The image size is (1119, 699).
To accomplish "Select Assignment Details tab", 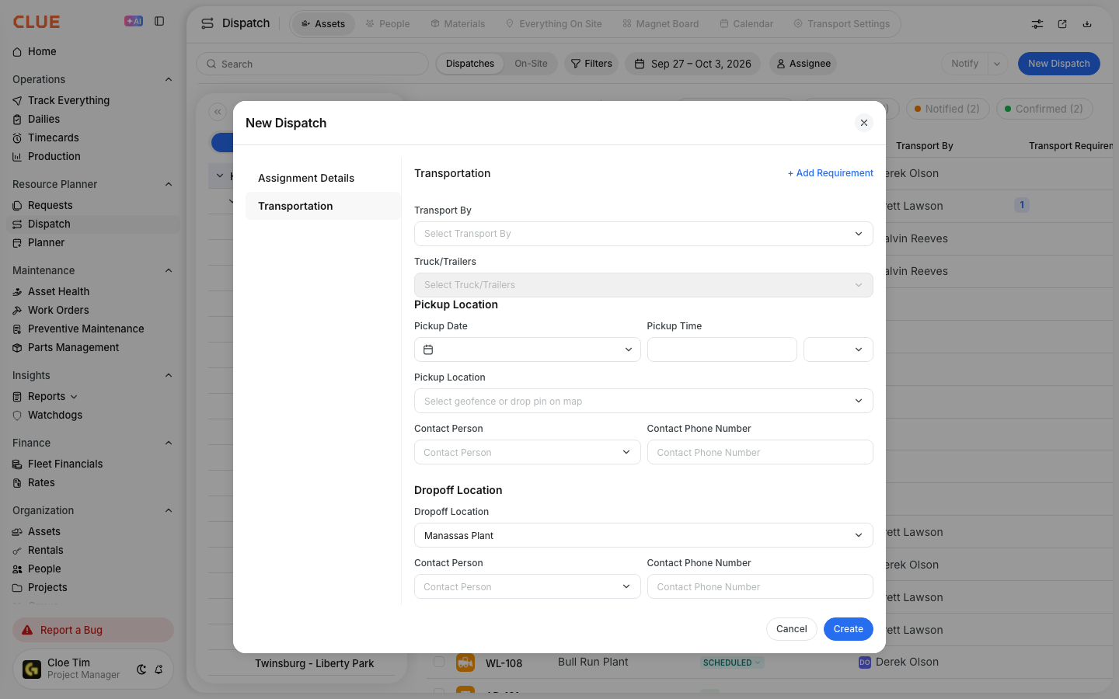I will 322,178.
